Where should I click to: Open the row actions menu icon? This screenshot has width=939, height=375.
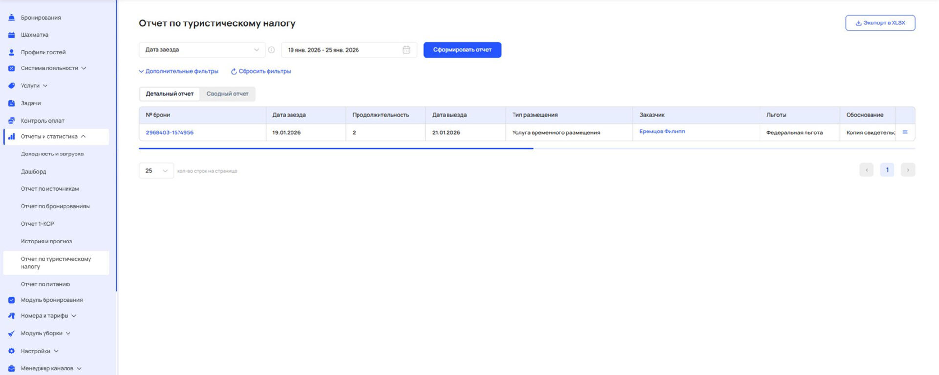905,132
